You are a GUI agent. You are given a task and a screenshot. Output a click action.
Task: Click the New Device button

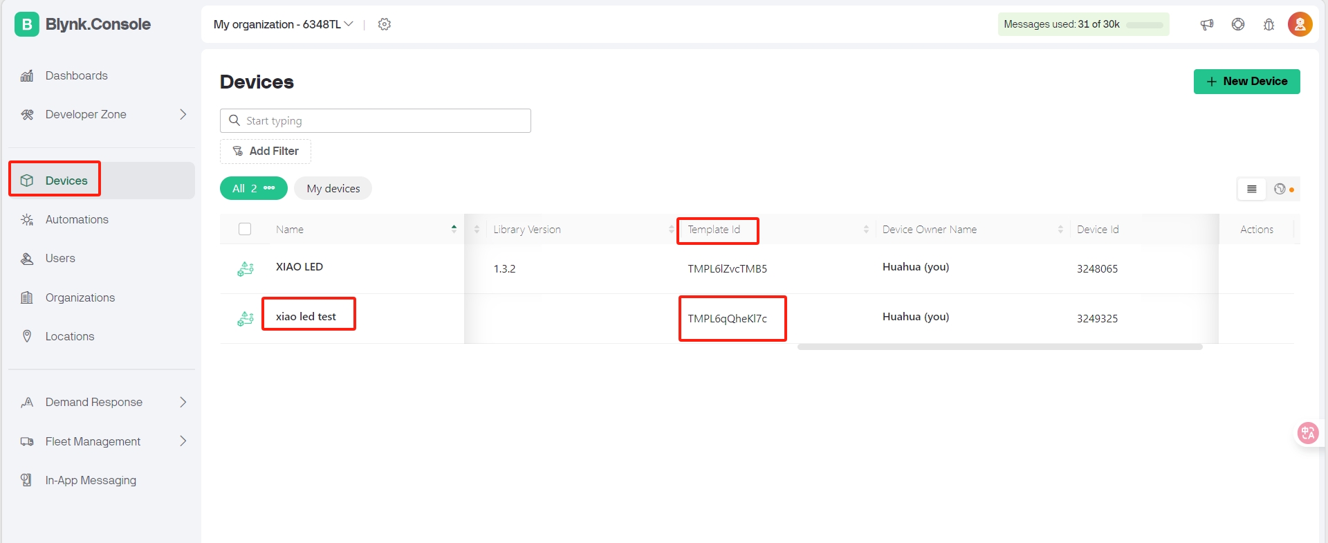1246,81
